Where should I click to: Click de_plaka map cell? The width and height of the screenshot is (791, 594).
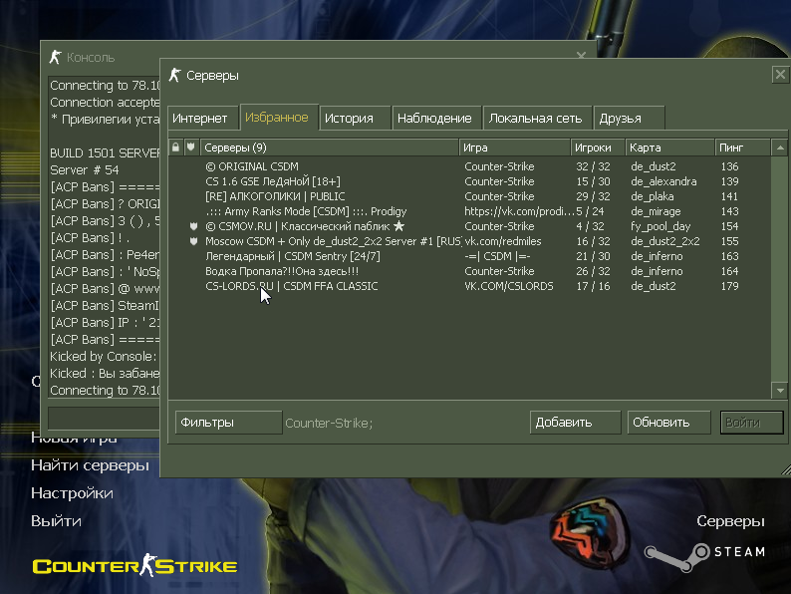(x=652, y=196)
